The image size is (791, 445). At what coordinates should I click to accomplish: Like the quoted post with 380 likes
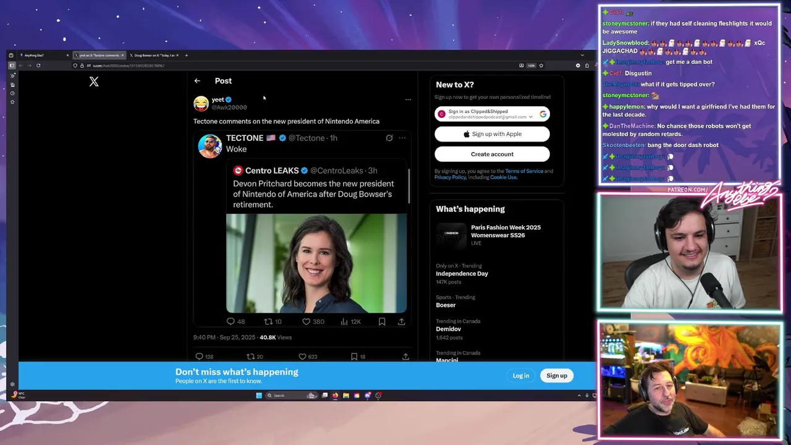[x=306, y=321]
